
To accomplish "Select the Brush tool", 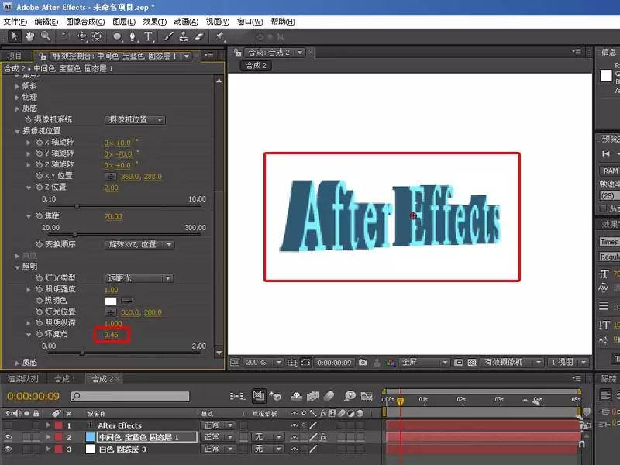I will click(169, 36).
